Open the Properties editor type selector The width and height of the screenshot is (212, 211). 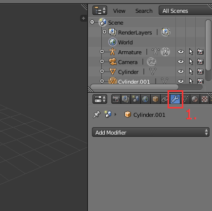coord(100,99)
